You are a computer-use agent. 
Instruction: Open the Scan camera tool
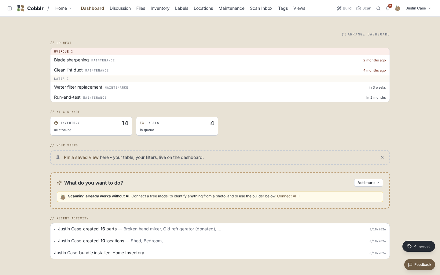pos(364,8)
